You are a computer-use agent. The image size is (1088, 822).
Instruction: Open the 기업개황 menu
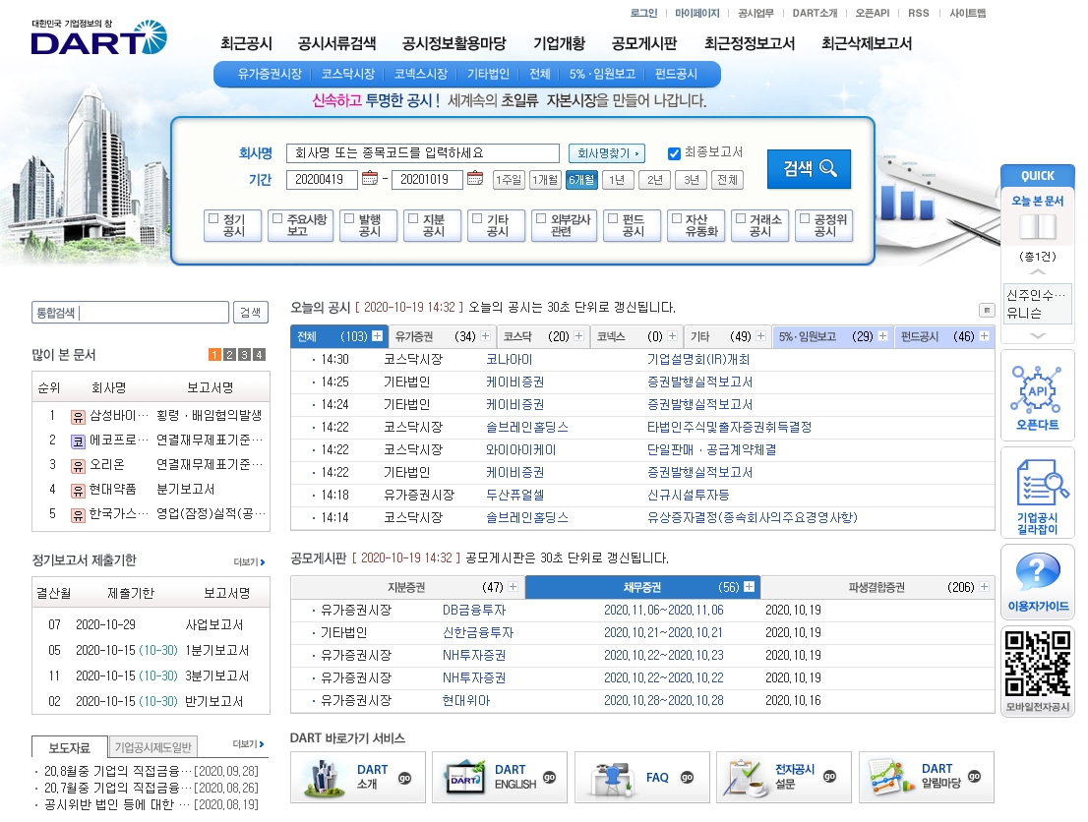[559, 43]
